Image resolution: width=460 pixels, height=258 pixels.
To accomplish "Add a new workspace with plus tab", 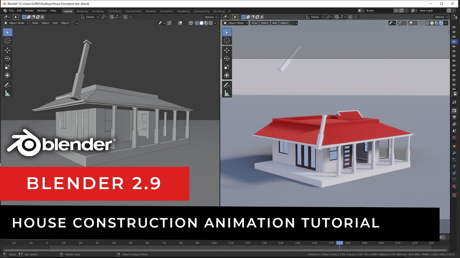I will (230, 11).
